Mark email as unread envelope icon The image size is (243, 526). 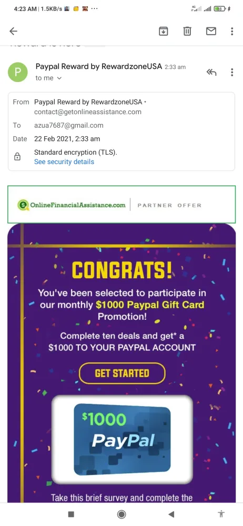pyautogui.click(x=211, y=31)
